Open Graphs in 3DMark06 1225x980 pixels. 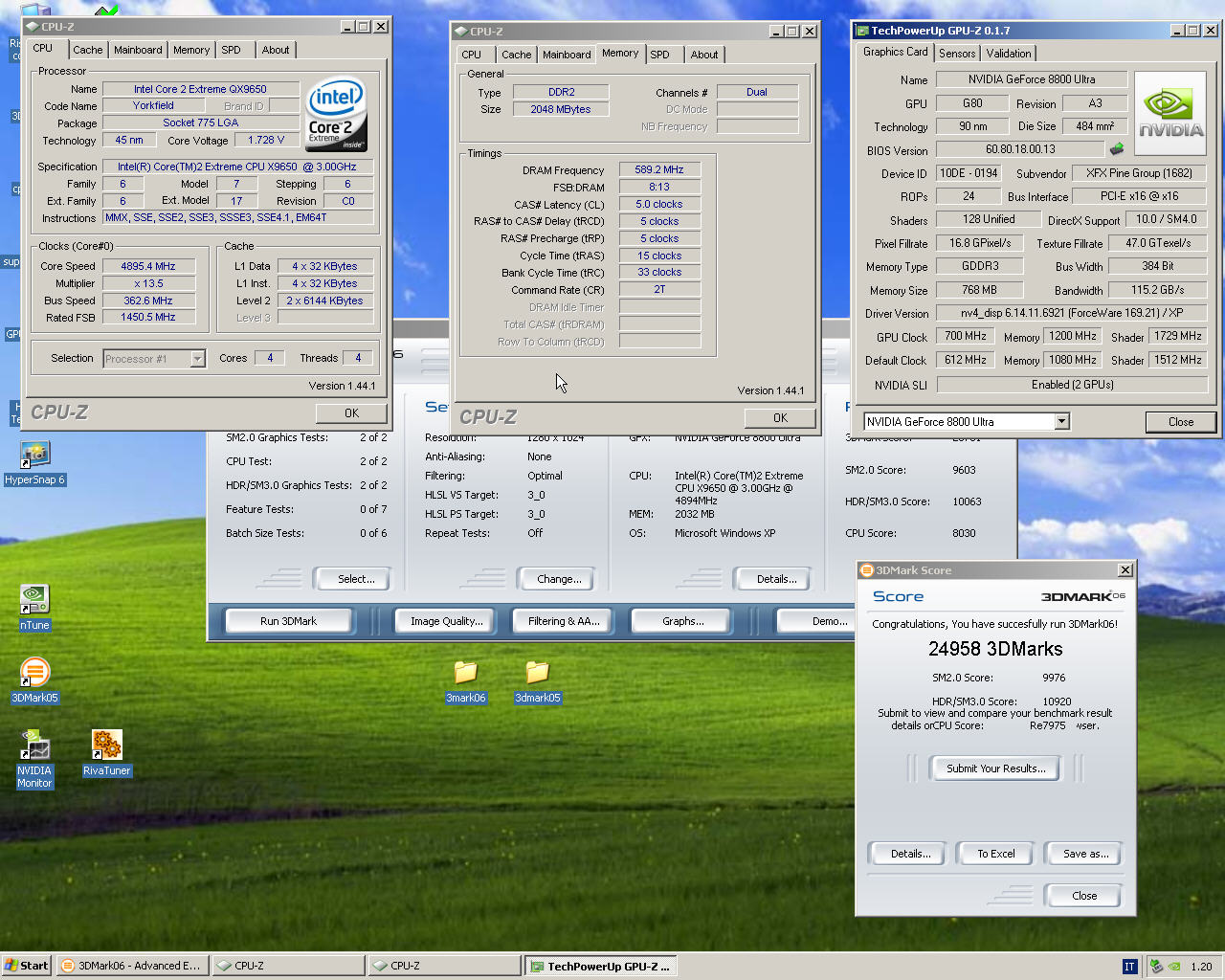click(682, 621)
